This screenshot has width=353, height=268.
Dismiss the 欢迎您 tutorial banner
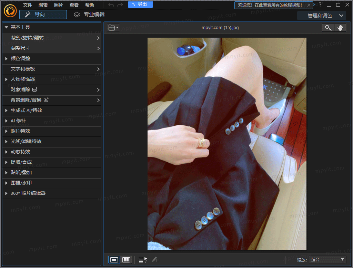(x=309, y=5)
